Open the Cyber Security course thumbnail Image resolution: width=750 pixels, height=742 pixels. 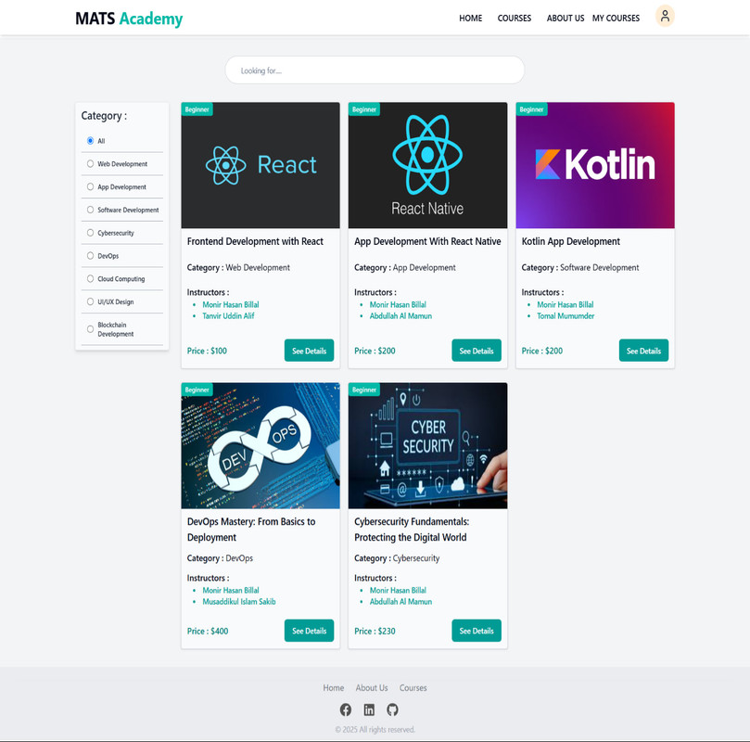click(x=427, y=445)
